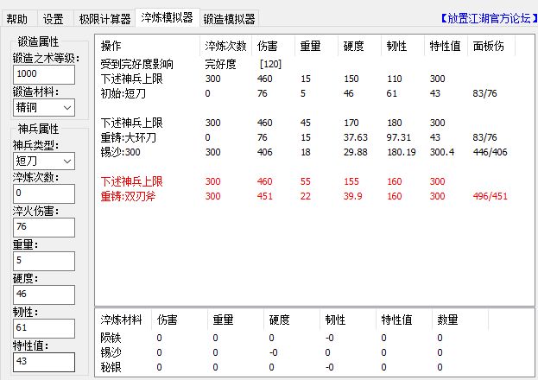Open the 极限计算器 tab
The height and width of the screenshot is (380, 538).
coord(104,18)
